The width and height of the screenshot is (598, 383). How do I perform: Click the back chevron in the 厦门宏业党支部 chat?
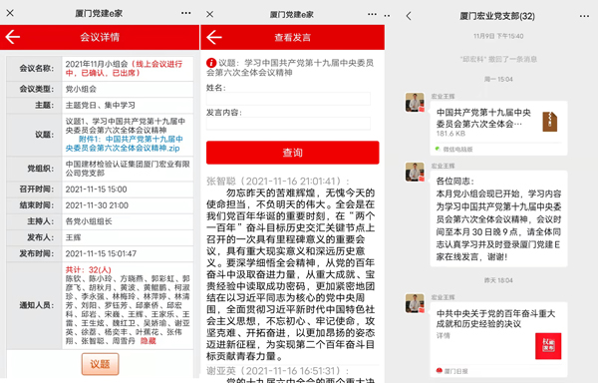tap(409, 16)
